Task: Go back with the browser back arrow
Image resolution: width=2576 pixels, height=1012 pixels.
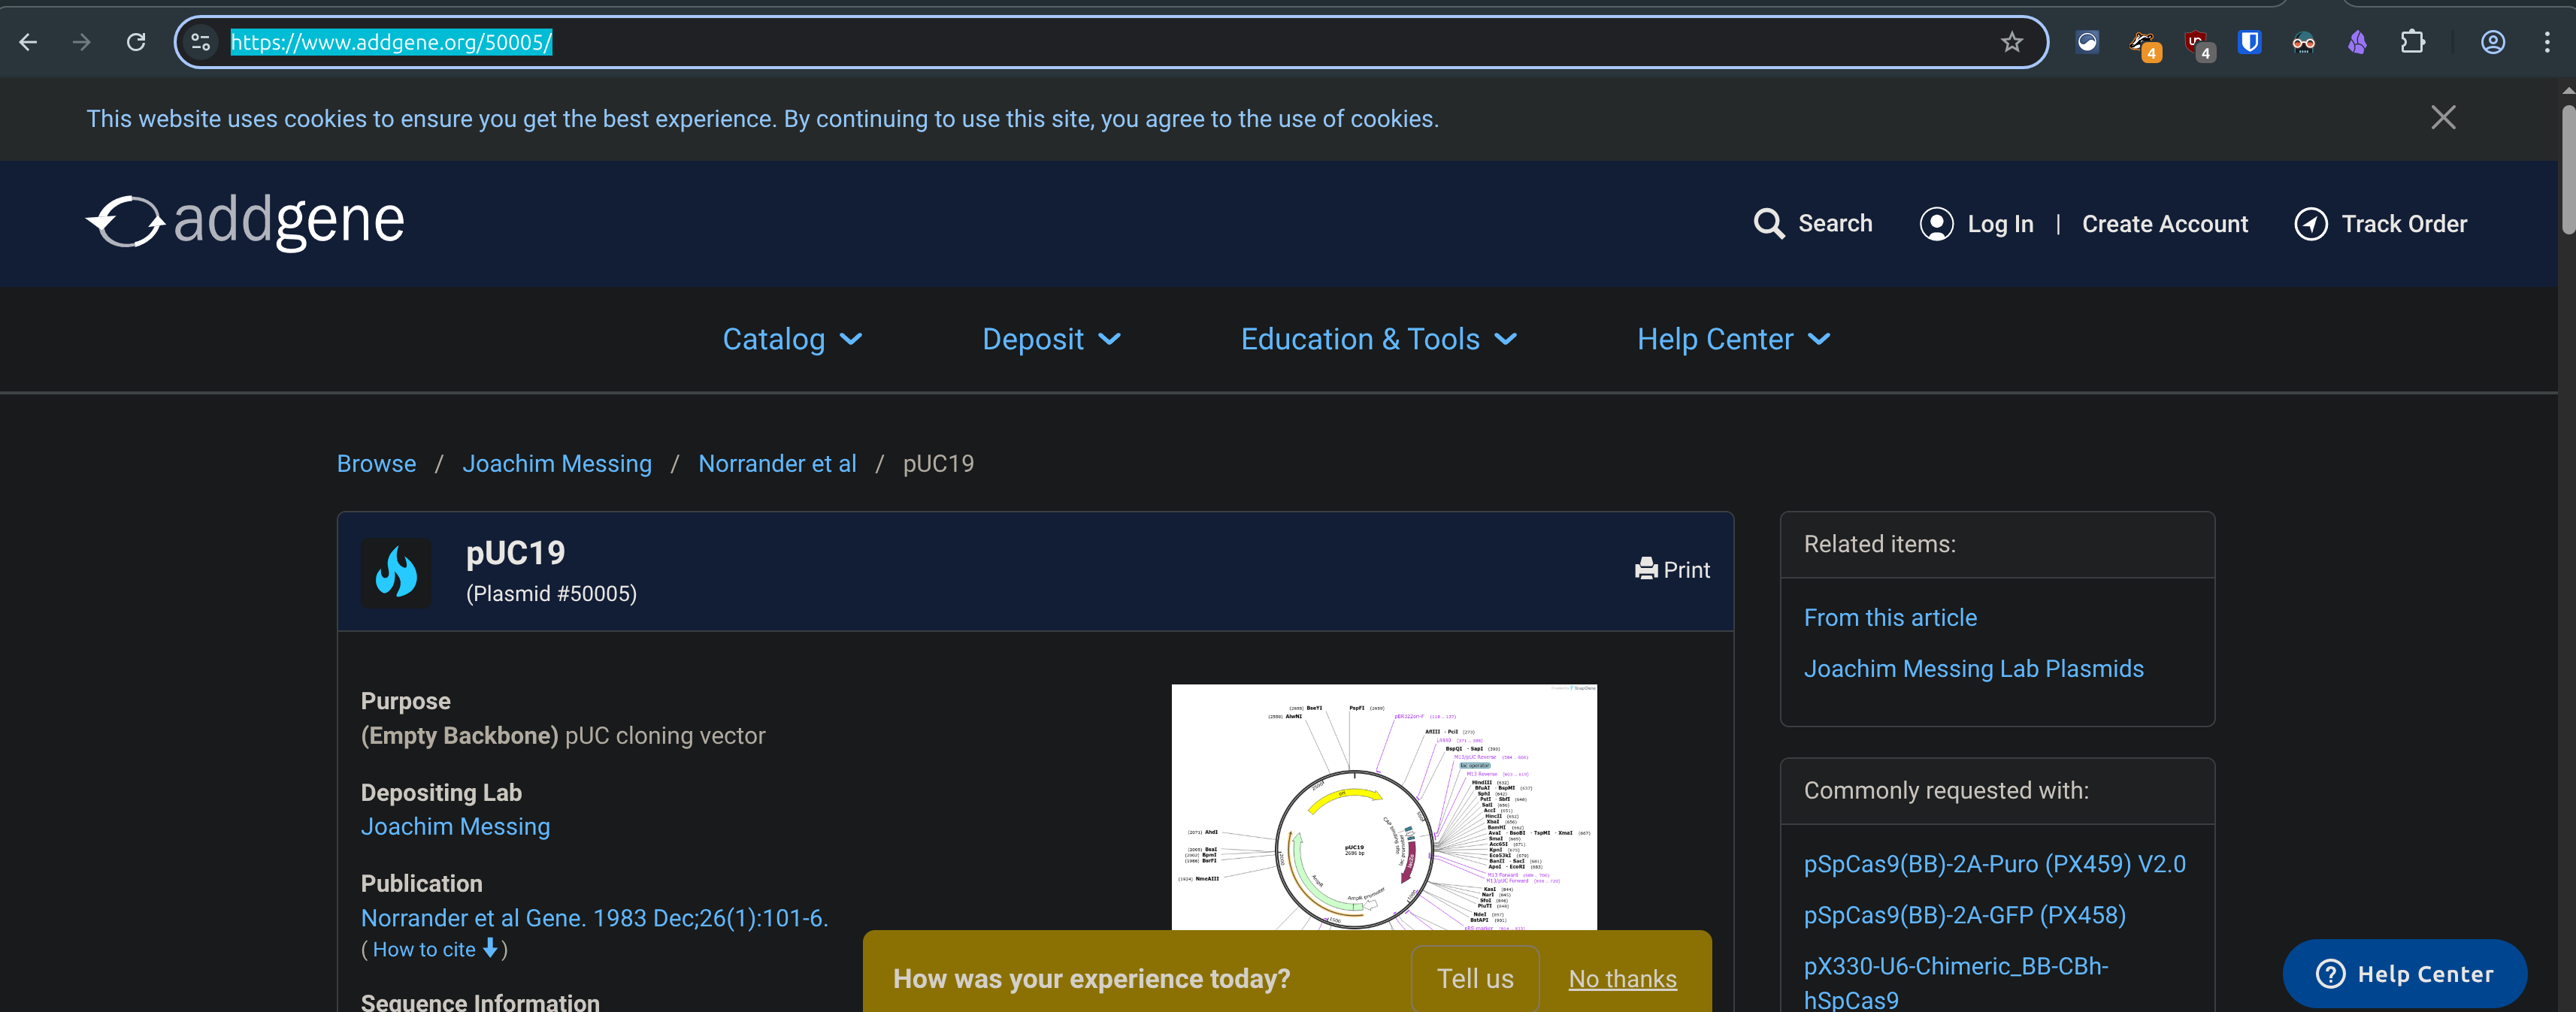Action: coord(28,42)
